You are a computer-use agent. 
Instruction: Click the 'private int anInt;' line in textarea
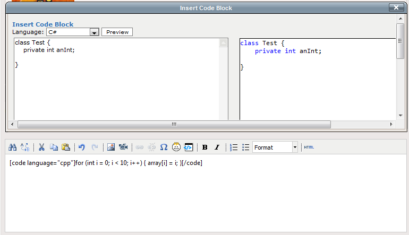point(49,50)
